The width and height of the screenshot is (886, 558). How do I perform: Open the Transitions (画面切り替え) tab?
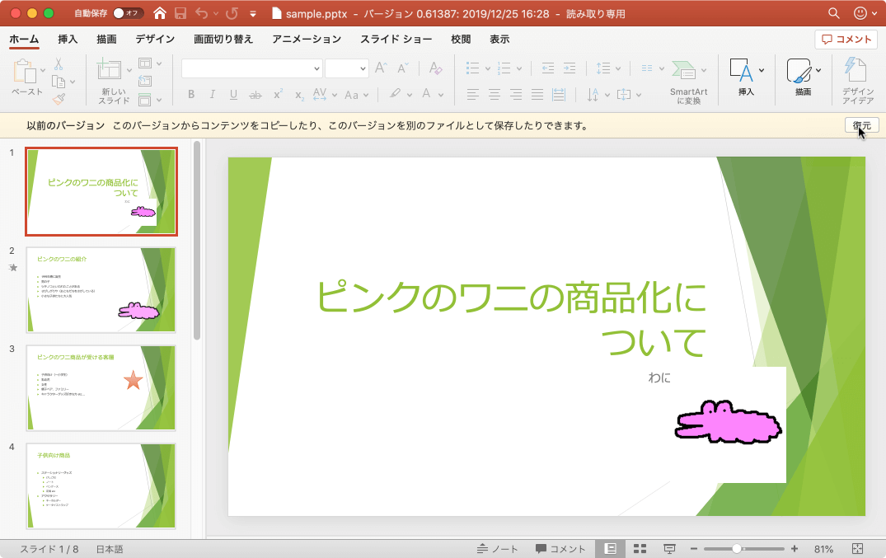223,39
